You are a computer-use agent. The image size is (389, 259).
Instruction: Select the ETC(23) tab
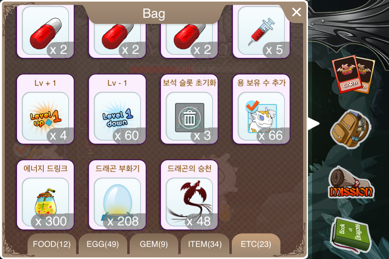(x=256, y=244)
